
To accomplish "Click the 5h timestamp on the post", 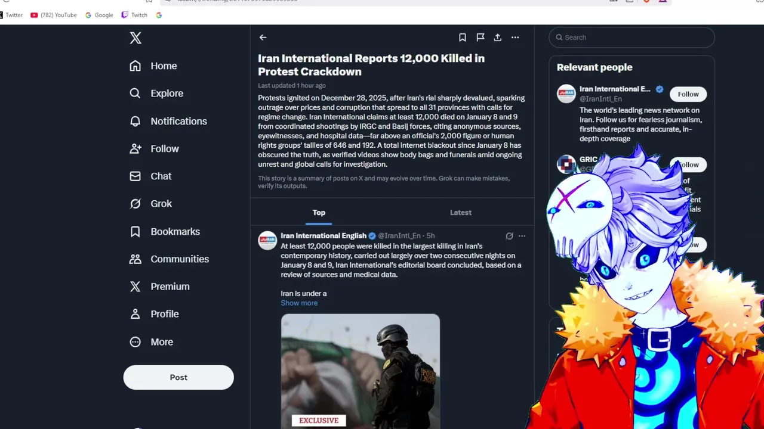I will tap(430, 236).
